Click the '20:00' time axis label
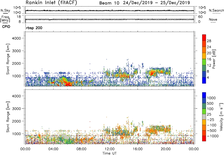Screen dimensions: 224x155 click(166, 149)
